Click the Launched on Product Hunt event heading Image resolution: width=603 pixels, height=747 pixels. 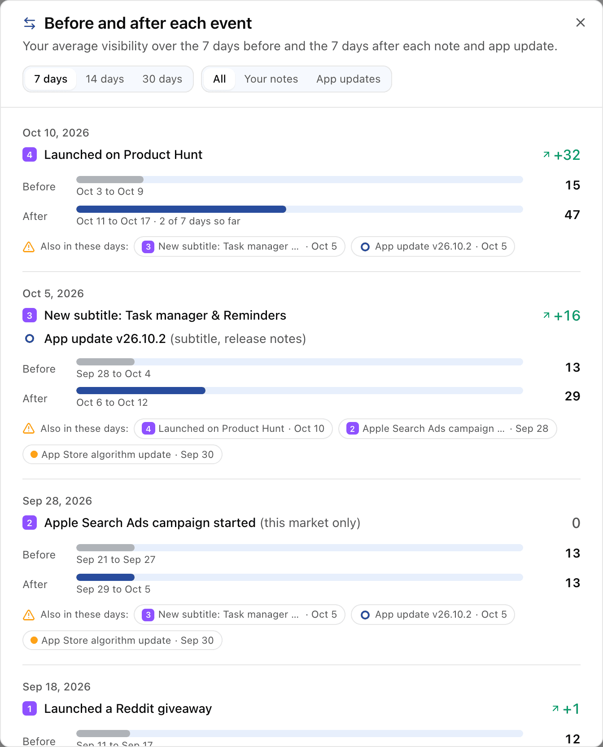[123, 155]
